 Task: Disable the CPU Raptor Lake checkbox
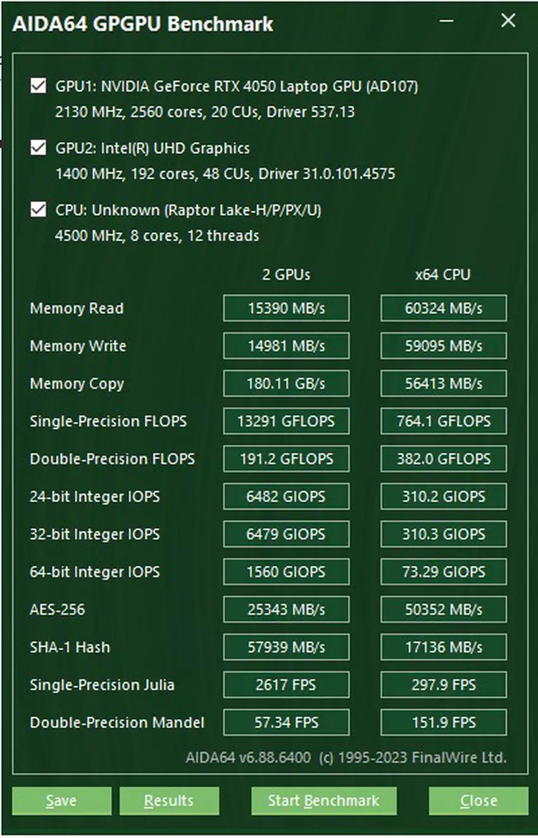tap(38, 209)
